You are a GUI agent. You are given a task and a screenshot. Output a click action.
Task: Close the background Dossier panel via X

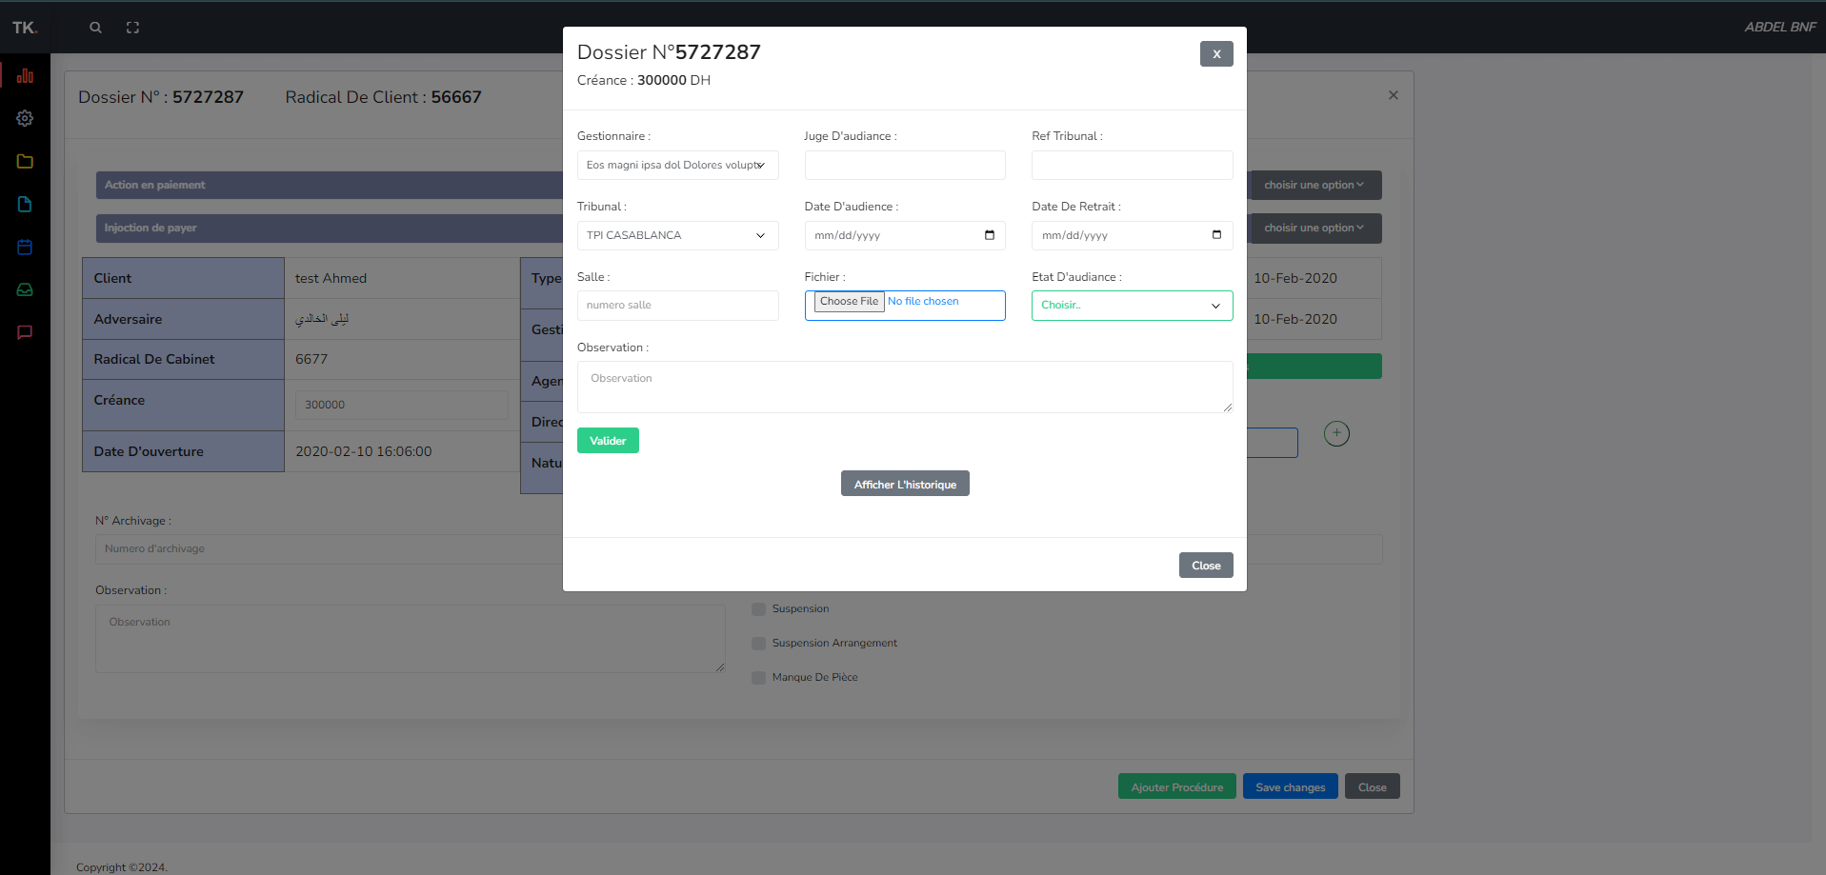(x=1394, y=95)
